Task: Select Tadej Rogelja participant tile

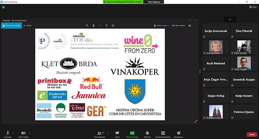Action: pyautogui.click(x=244, y=63)
